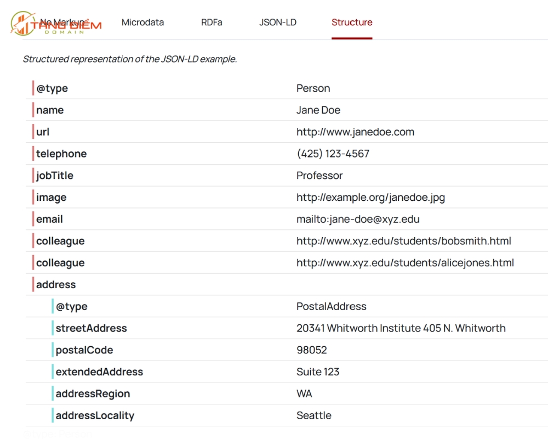This screenshot has width=548, height=439.
Task: Click the extendedAddress property label
Action: [99, 372]
